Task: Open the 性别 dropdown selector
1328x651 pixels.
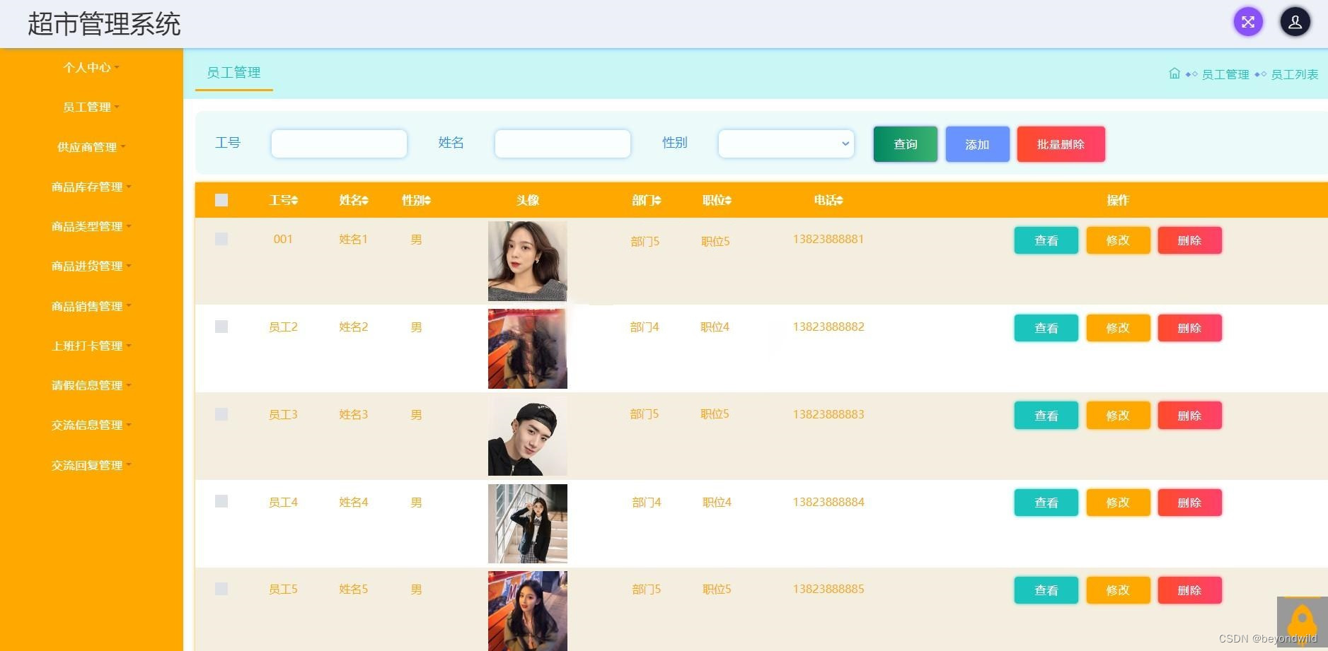Action: (785, 143)
